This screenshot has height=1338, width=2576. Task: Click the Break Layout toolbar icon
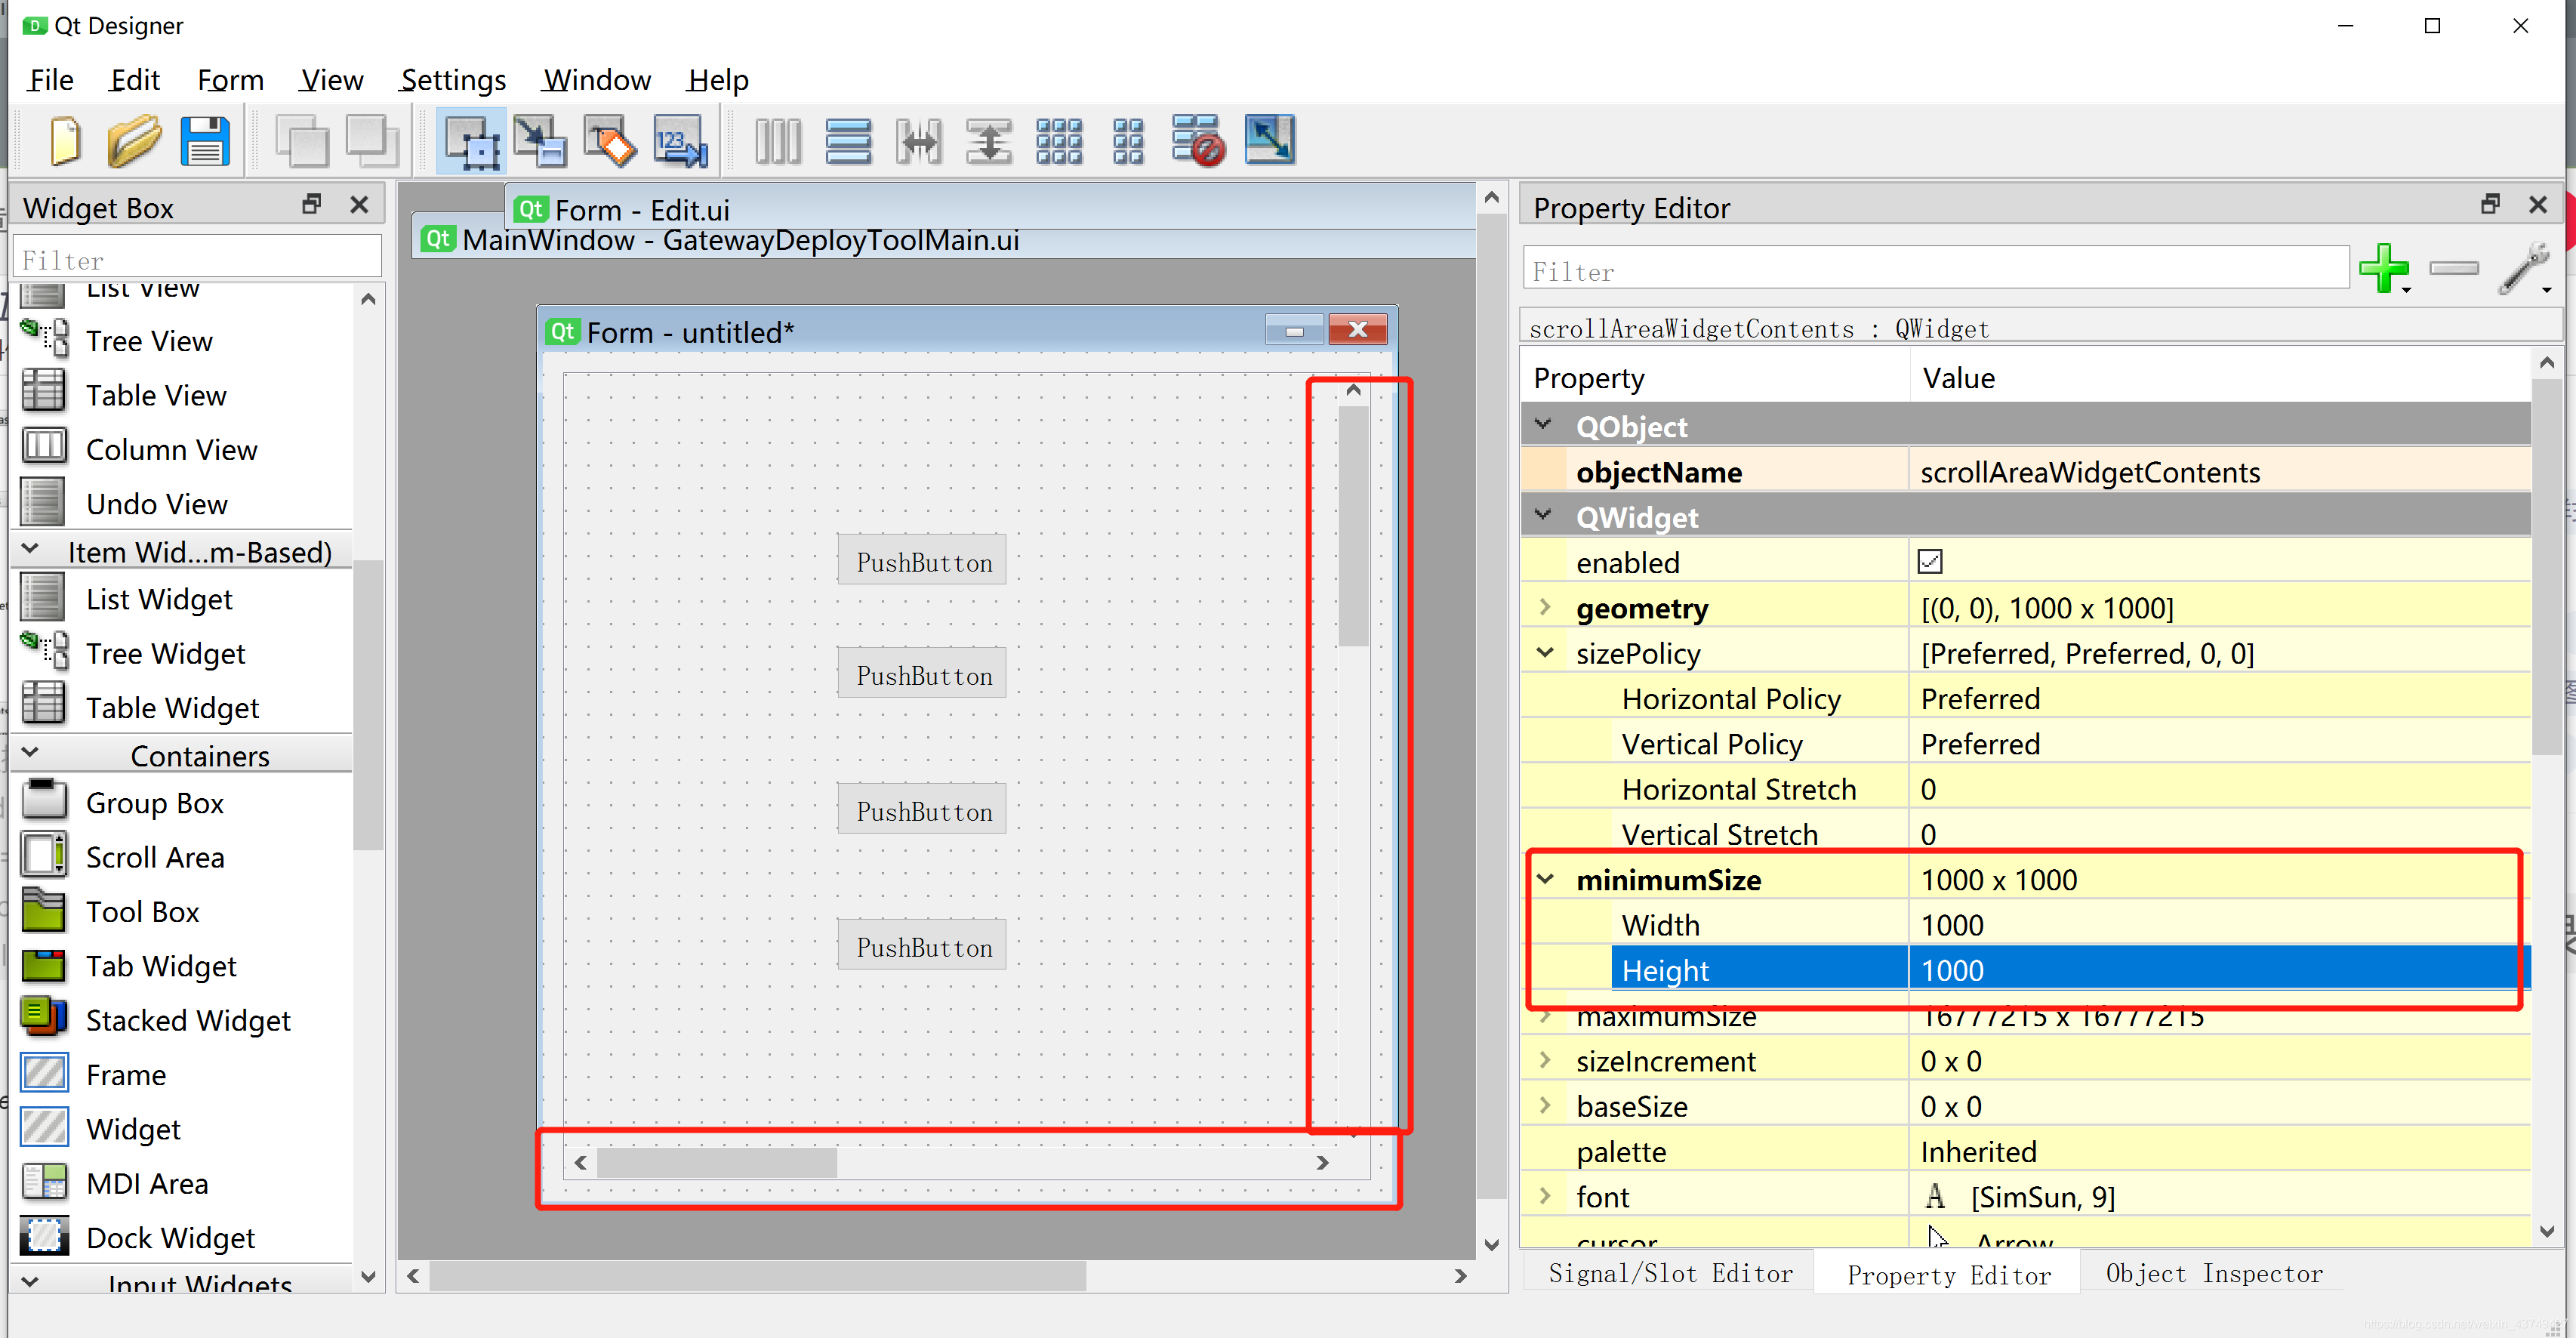(1198, 141)
